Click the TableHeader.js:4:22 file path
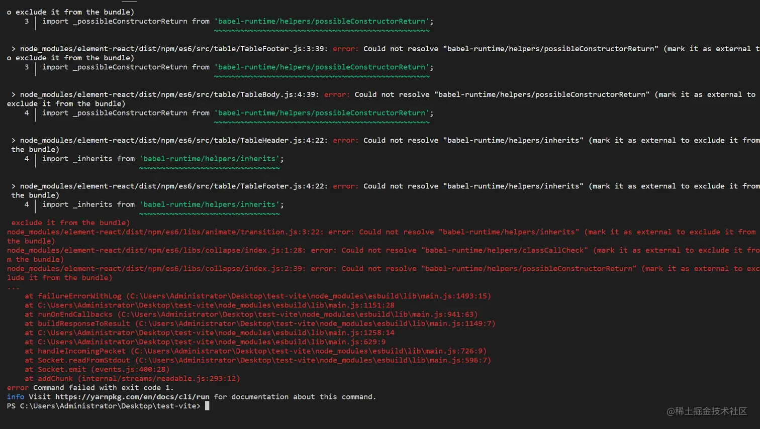 pyautogui.click(x=174, y=140)
